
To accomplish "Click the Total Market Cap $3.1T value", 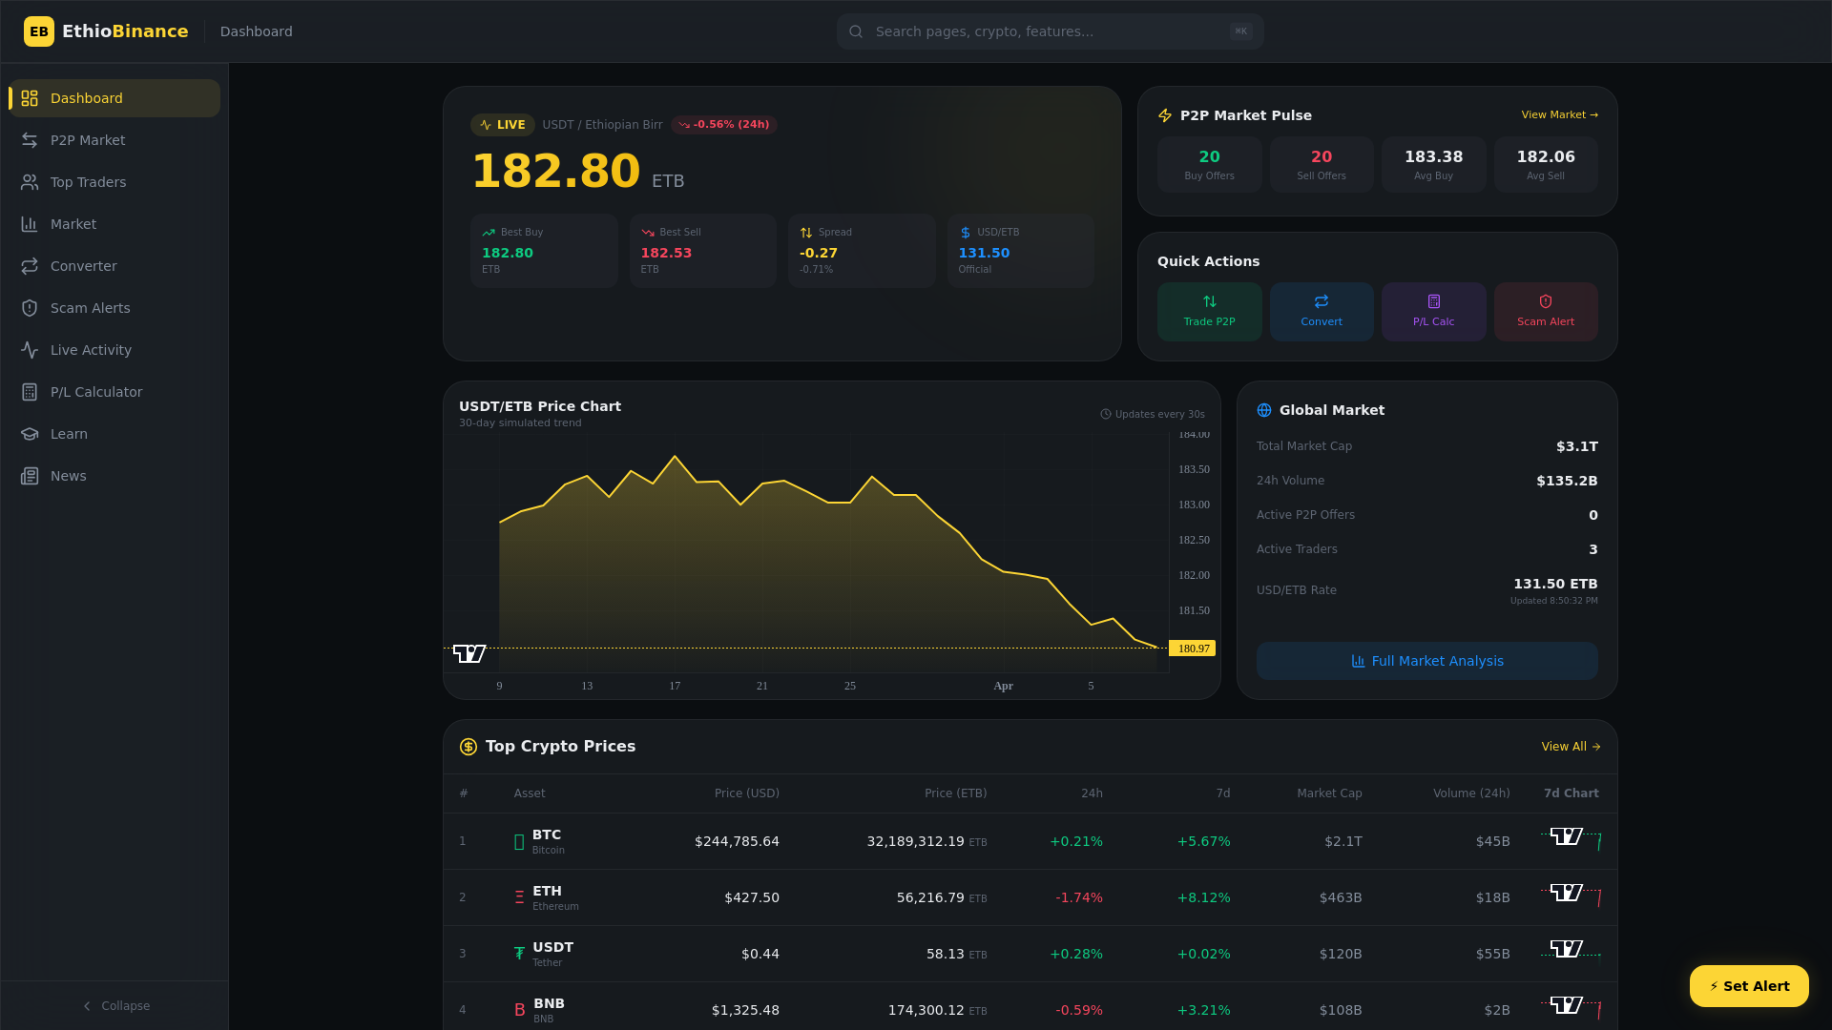I will (x=1576, y=446).
